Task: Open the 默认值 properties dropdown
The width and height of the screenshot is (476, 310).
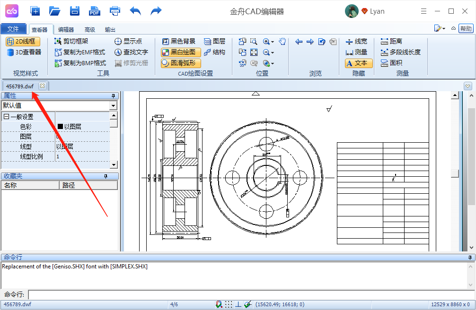Action: (114, 105)
